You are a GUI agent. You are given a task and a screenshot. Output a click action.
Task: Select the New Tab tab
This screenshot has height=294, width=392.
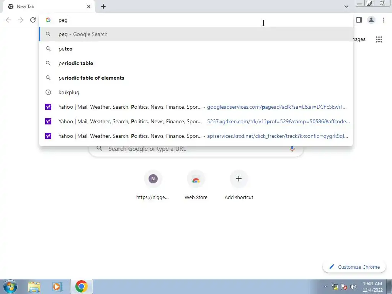point(49,7)
